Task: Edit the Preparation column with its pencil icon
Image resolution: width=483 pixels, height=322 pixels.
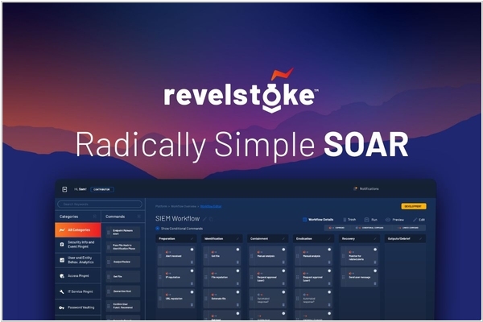Action: click(192, 239)
